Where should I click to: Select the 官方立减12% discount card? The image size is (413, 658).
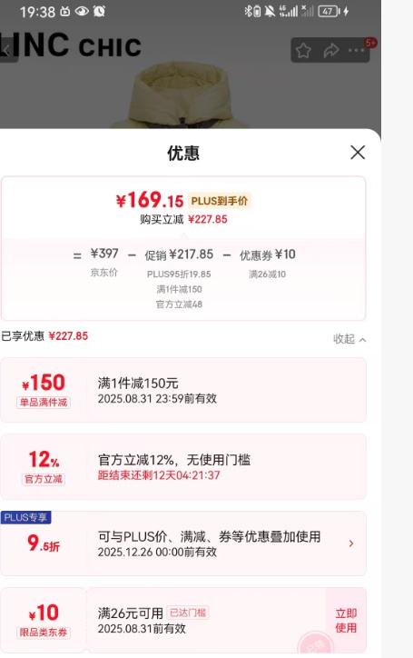point(183,466)
